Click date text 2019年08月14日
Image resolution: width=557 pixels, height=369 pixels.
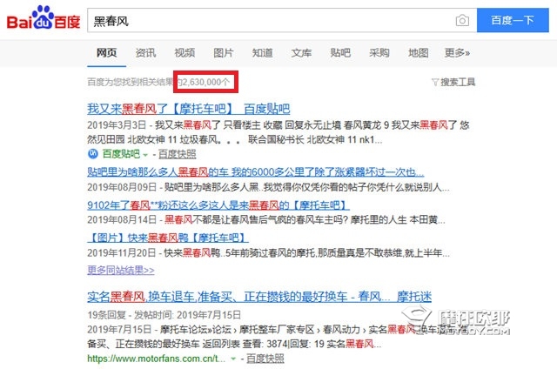(x=122, y=220)
